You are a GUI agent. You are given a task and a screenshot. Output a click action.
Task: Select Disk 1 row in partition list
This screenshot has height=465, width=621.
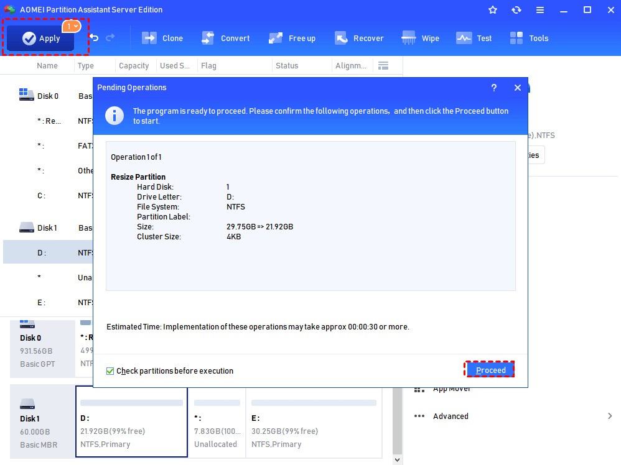(48, 228)
